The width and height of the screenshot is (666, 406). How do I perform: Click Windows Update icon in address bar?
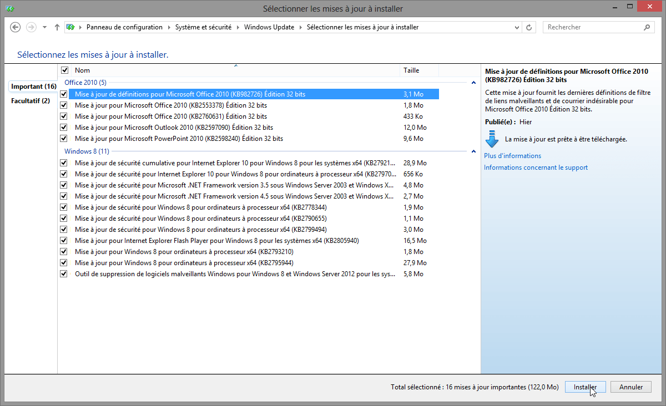point(70,27)
